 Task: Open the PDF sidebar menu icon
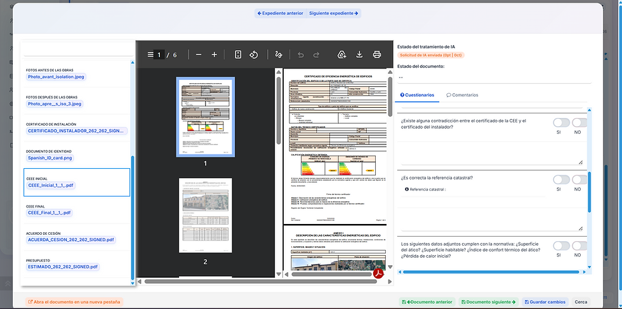[150, 55]
